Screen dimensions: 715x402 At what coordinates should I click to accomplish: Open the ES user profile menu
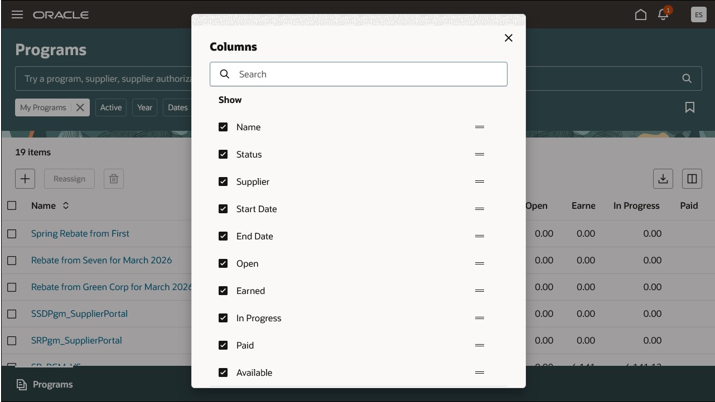click(x=698, y=14)
